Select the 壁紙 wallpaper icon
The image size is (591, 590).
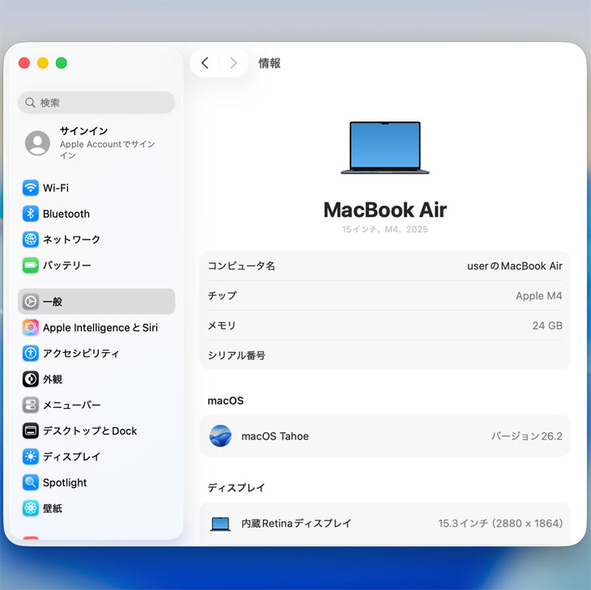click(x=31, y=508)
